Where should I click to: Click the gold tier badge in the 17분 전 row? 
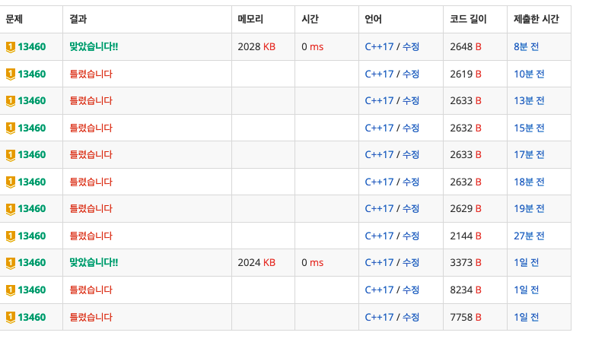11,155
